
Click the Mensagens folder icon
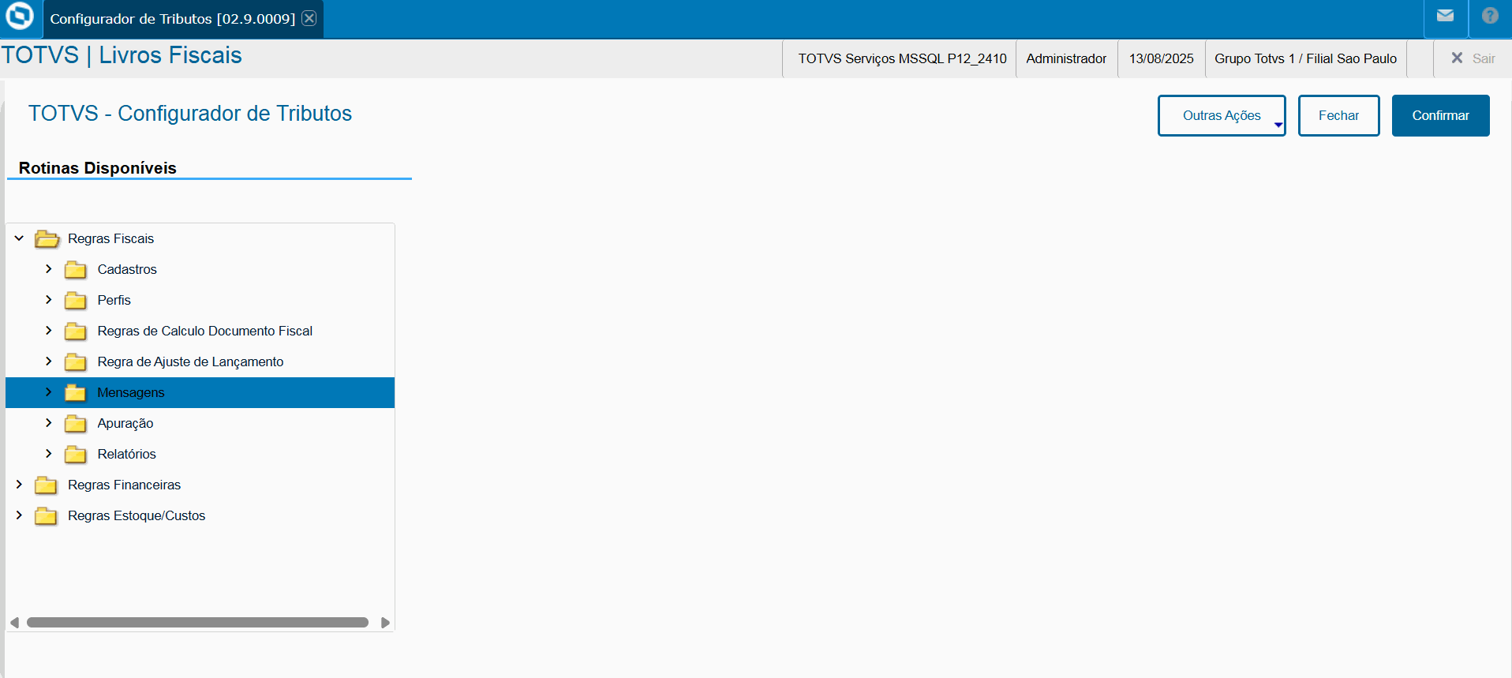click(x=76, y=393)
